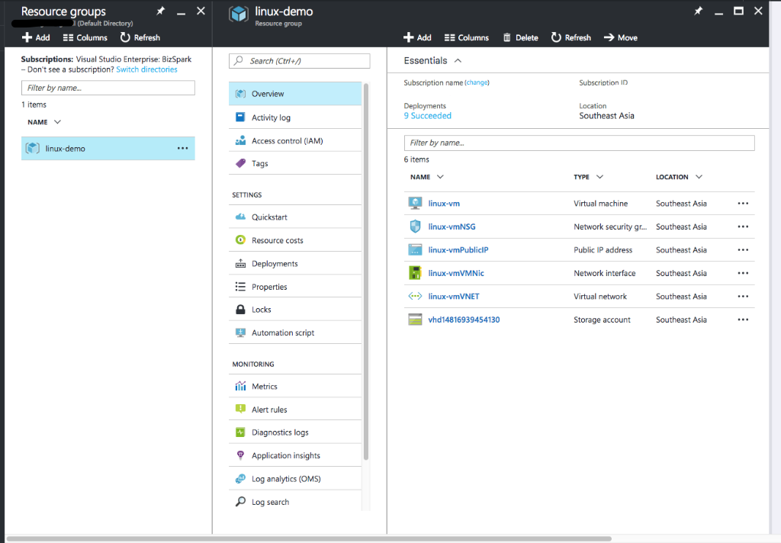Sort resource groups by NAME column
Image resolution: width=781 pixels, height=543 pixels.
(44, 122)
